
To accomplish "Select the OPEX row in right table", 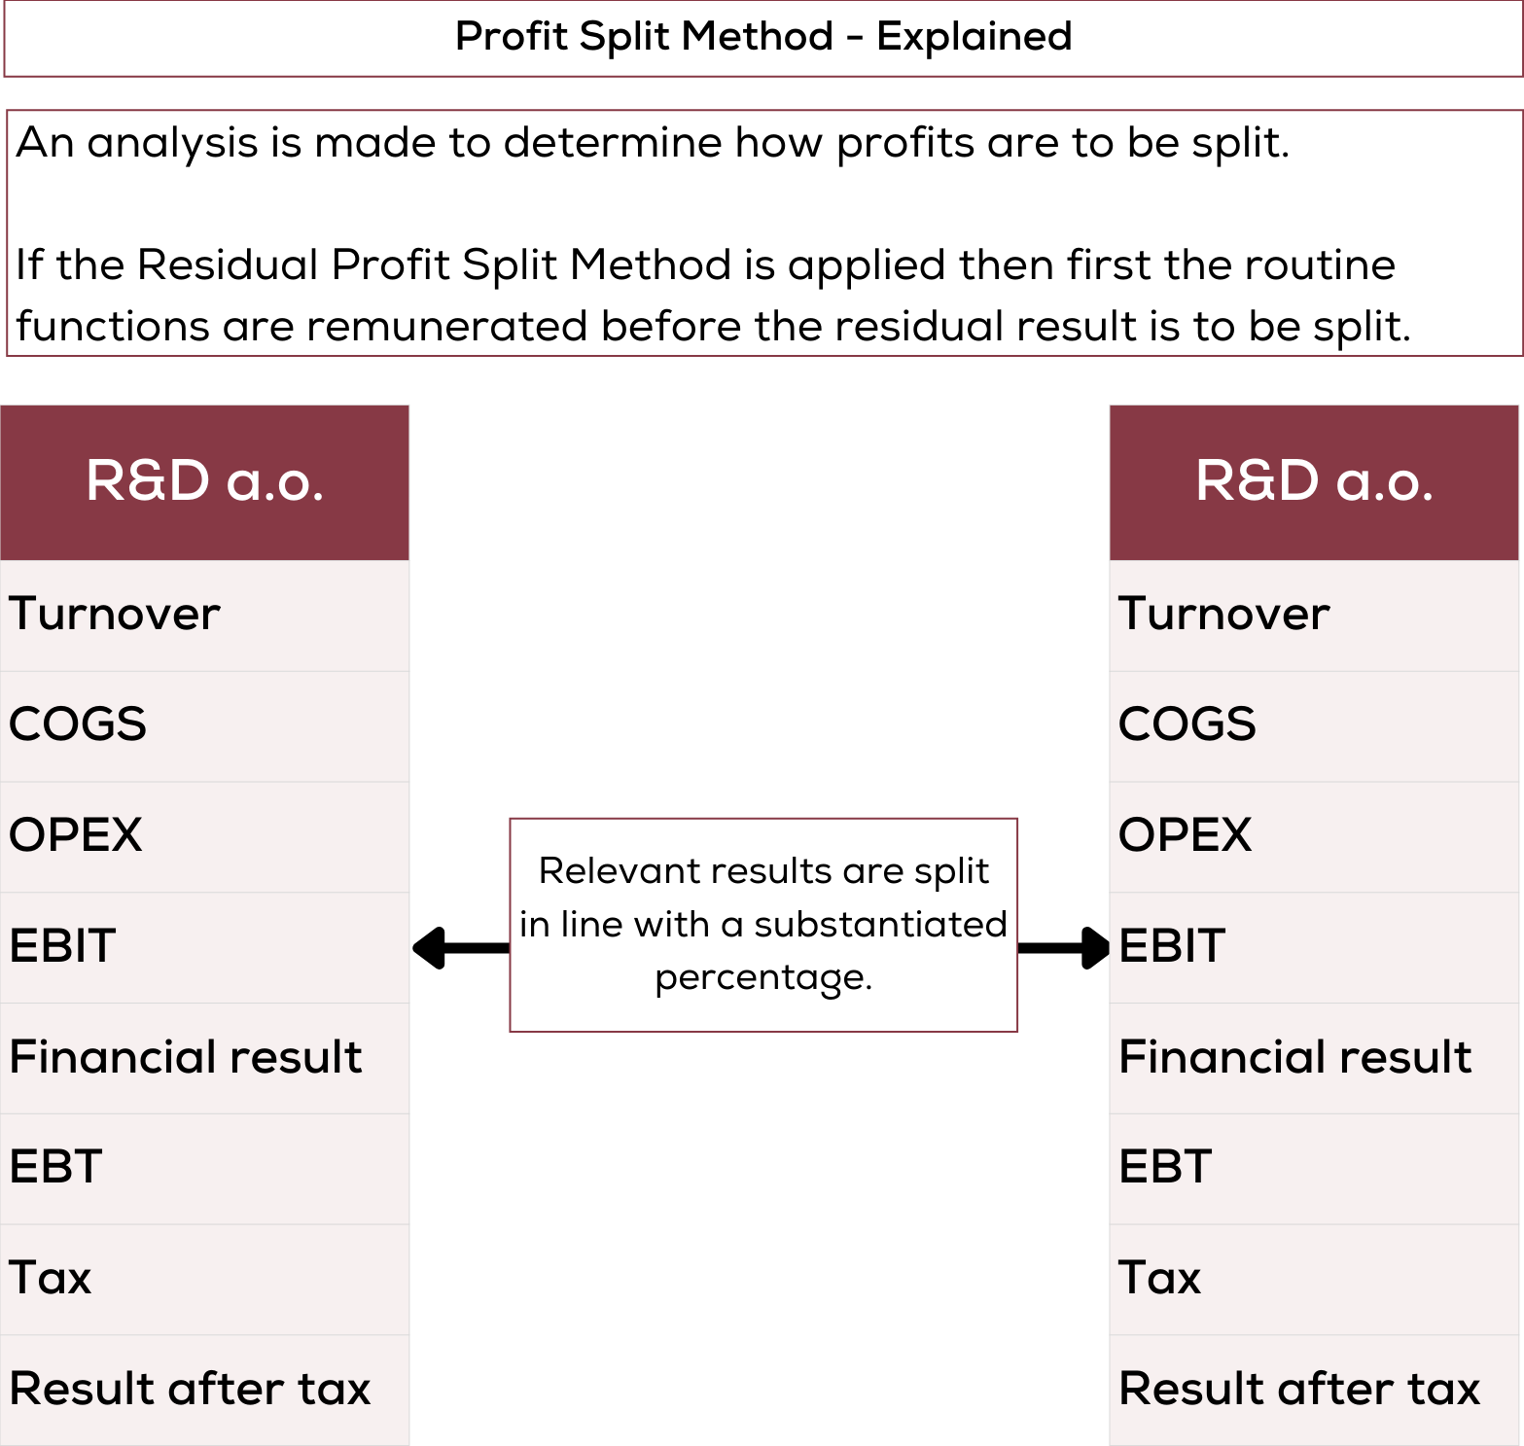I will [1314, 836].
